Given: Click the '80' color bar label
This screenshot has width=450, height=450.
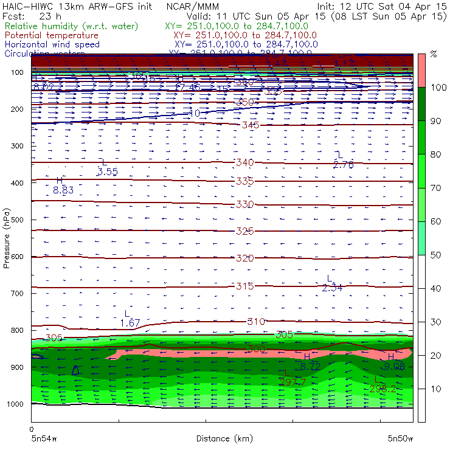Looking at the screenshot, I should pos(435,154).
